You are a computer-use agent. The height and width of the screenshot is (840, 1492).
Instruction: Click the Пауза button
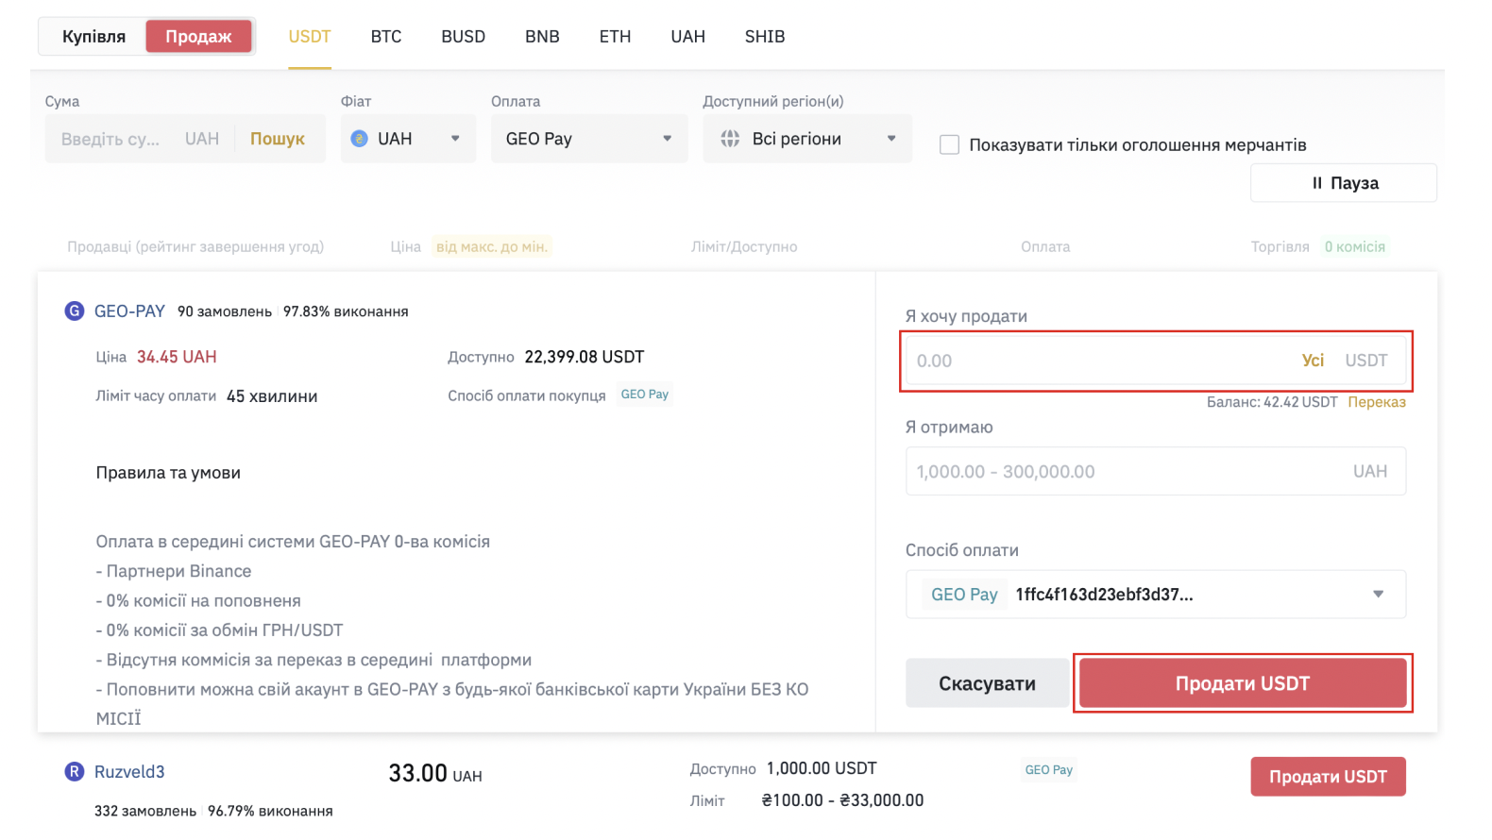1344,183
